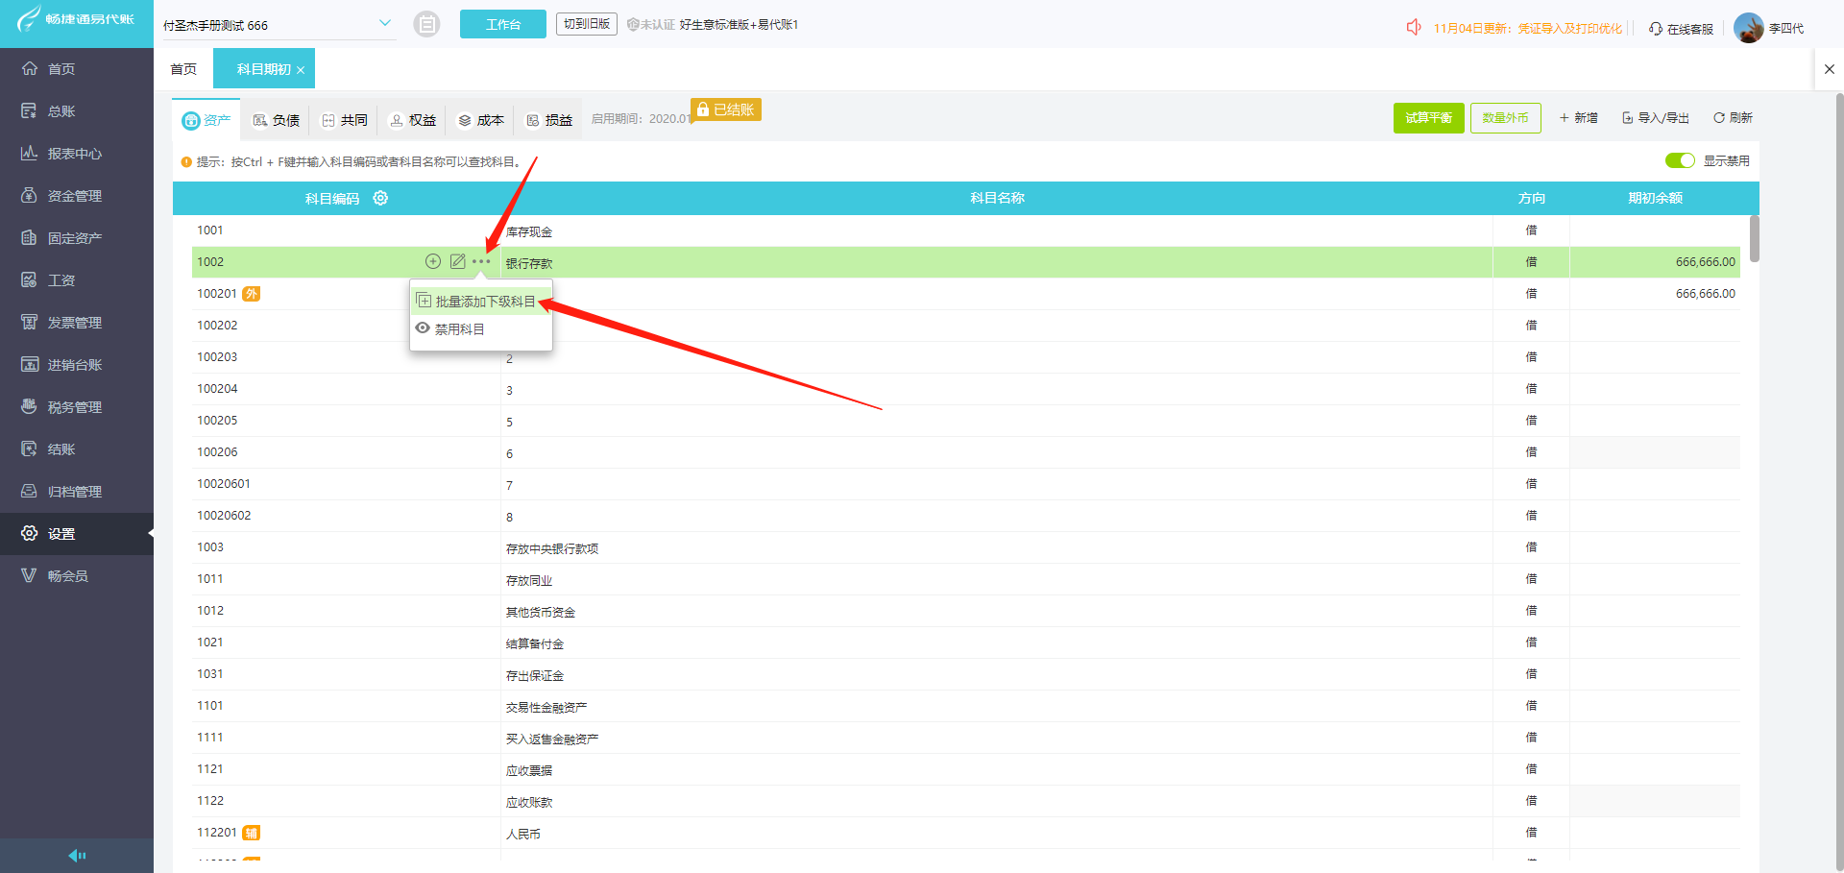Click the 数量外币 button
1844x873 pixels.
click(x=1506, y=118)
